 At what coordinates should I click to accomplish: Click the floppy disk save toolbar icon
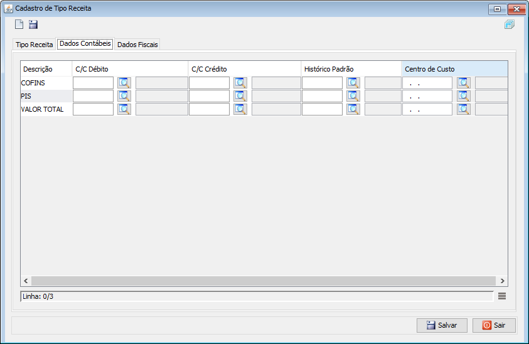33,24
